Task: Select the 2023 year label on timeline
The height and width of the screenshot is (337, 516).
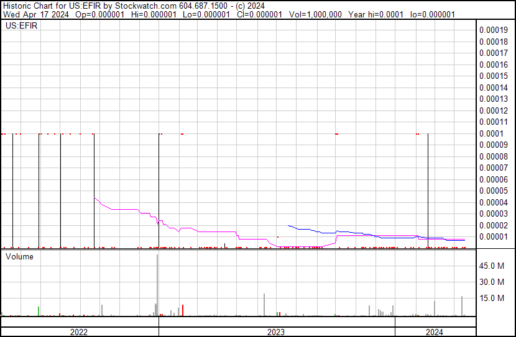Action: coord(276,332)
